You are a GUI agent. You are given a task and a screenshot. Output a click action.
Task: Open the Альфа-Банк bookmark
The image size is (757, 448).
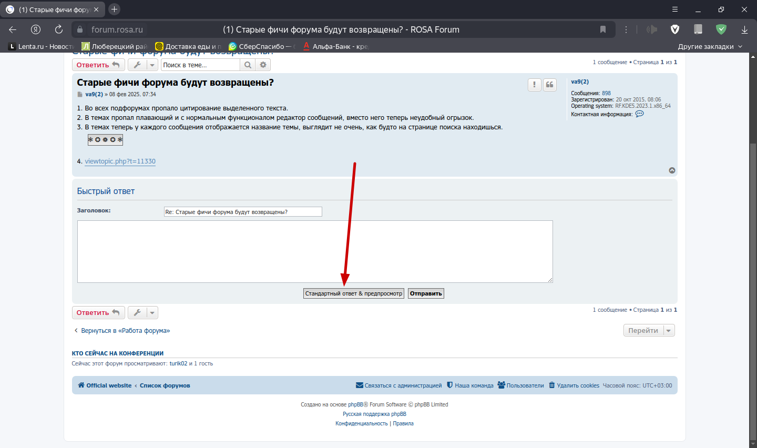click(336, 46)
